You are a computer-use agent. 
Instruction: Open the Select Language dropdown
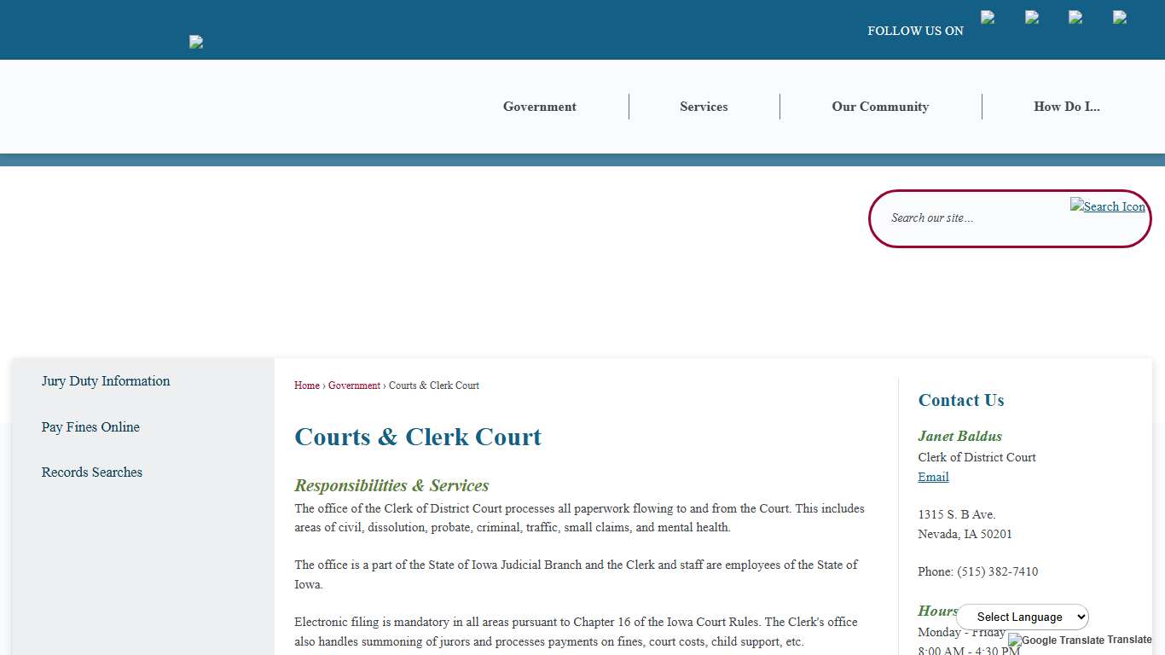click(x=1023, y=617)
